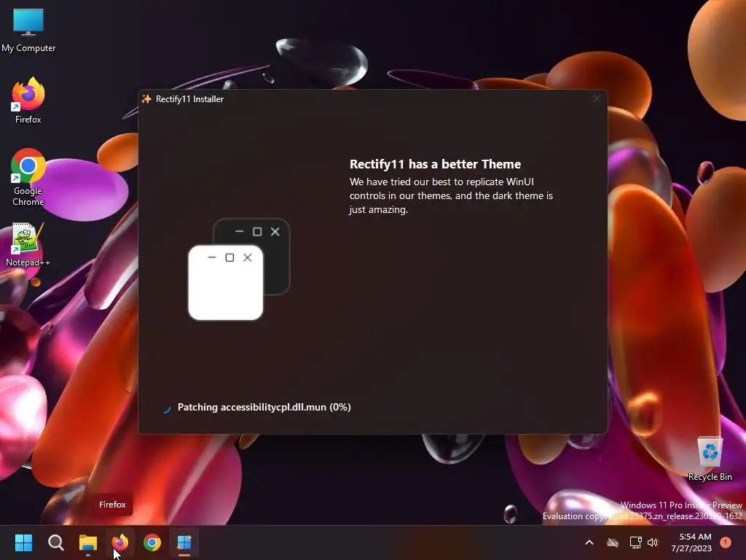The width and height of the screenshot is (746, 560).
Task: Launch Chrome from the taskbar
Action: [152, 542]
